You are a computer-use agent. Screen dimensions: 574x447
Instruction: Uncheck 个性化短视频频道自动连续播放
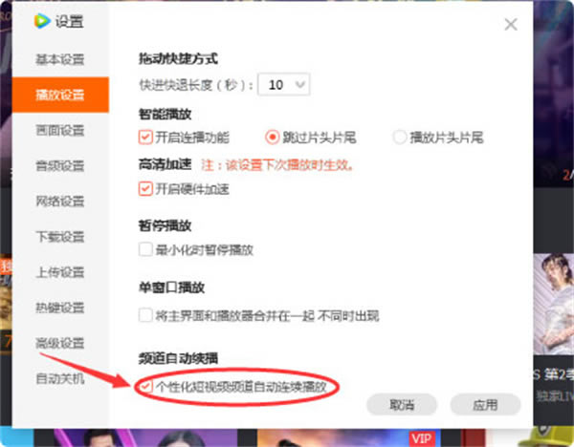(145, 386)
